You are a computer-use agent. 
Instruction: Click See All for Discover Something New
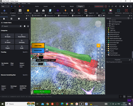click(25, 75)
